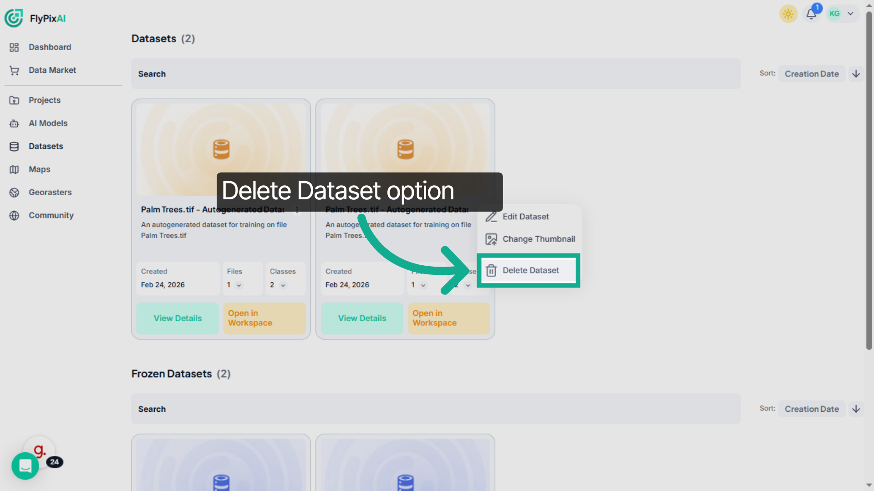The width and height of the screenshot is (874, 491).
Task: Click first frozen dataset thumbnail
Action: pyautogui.click(x=221, y=465)
